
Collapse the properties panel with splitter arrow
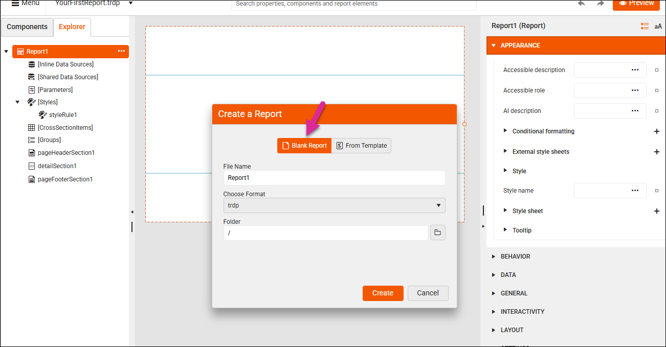click(x=483, y=225)
